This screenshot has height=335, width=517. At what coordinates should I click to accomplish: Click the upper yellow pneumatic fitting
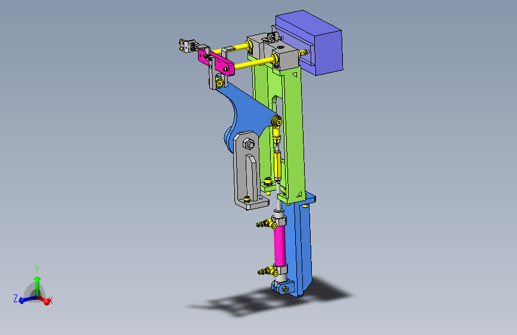tap(267, 224)
